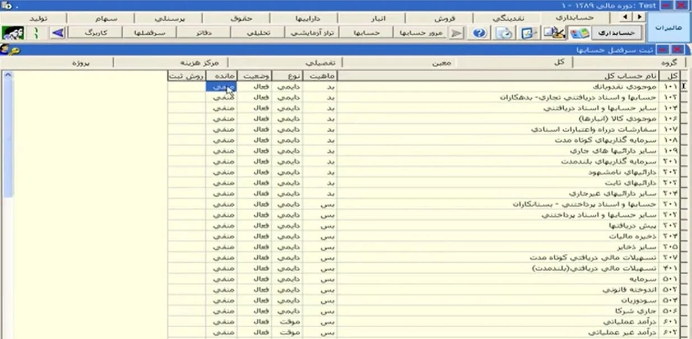Select the کل level tab

(558, 63)
